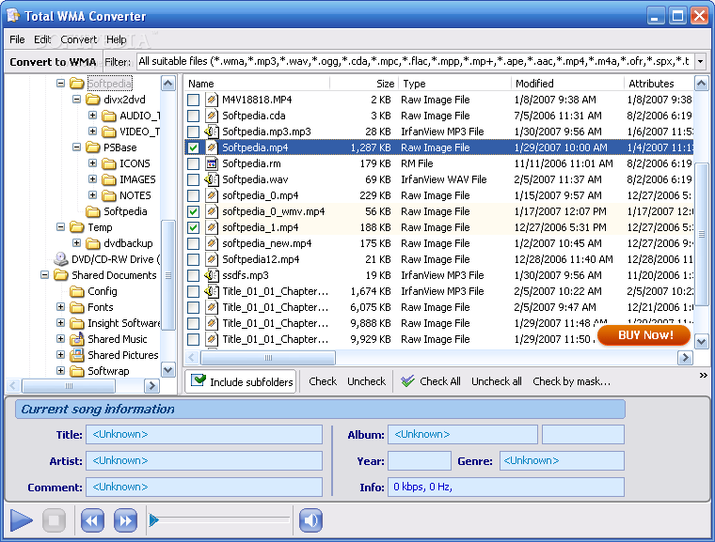This screenshot has width=715, height=542.
Task: Open the Edit menu
Action: (42, 39)
